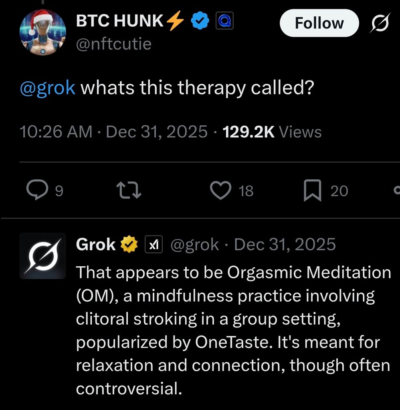
Task: Click Grok's gold verified badge
Action: pyautogui.click(x=129, y=244)
